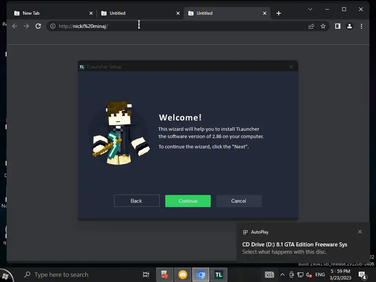The height and width of the screenshot is (282, 376).
Task: Close the New Tab tab
Action: point(91,14)
